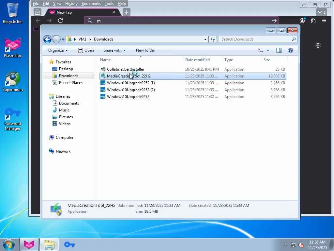
Task: Sort by Date modified column
Action: (202, 60)
